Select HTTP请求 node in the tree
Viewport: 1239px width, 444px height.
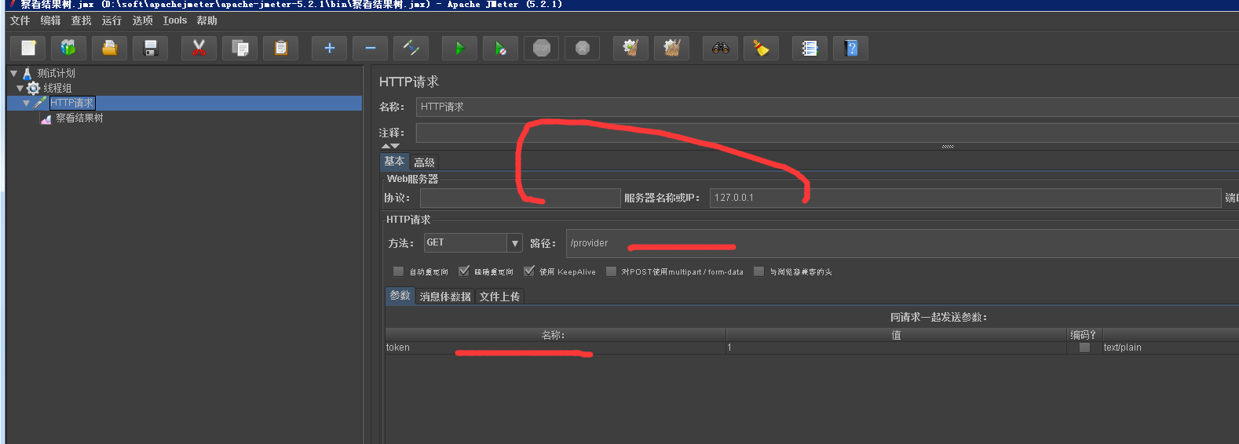pyautogui.click(x=72, y=103)
